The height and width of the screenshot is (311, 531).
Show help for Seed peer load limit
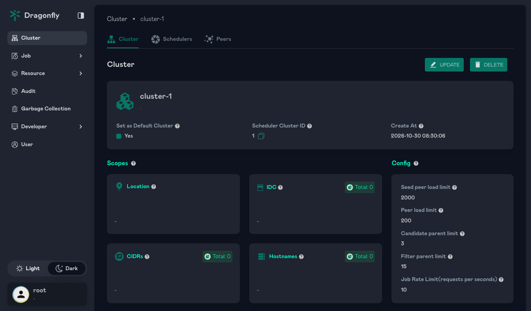454,187
